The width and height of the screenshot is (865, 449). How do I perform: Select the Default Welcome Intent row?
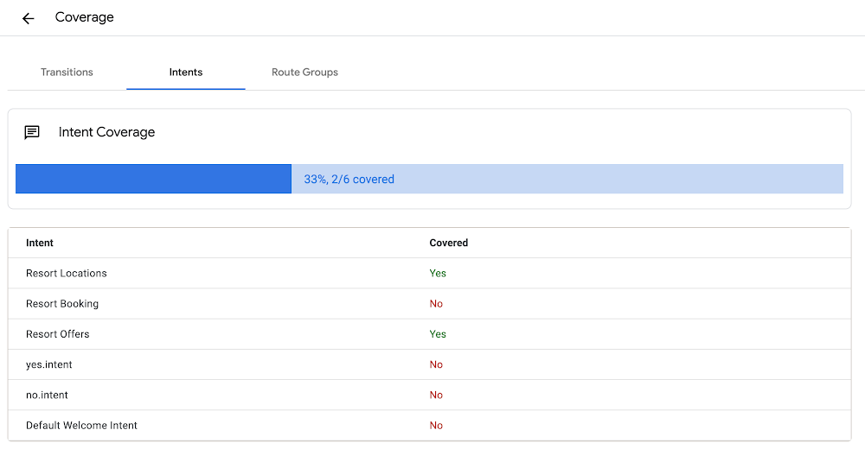point(429,426)
